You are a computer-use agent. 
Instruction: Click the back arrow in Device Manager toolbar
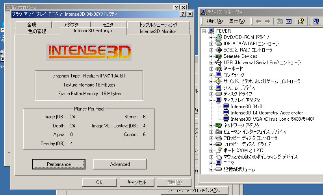(258, 21)
